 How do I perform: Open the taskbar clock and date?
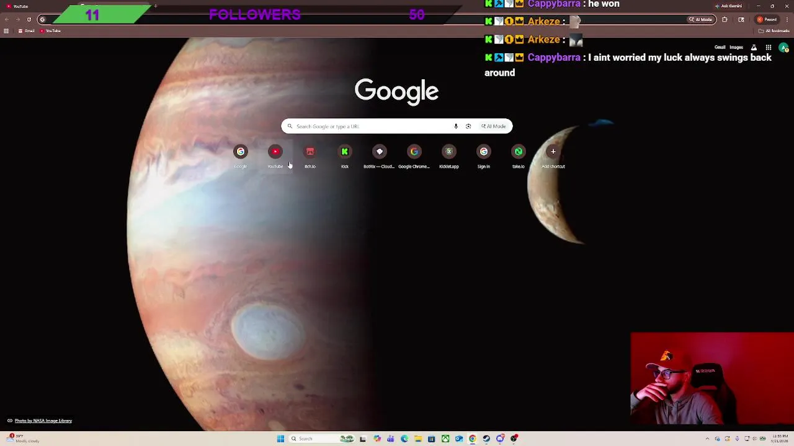click(x=780, y=439)
